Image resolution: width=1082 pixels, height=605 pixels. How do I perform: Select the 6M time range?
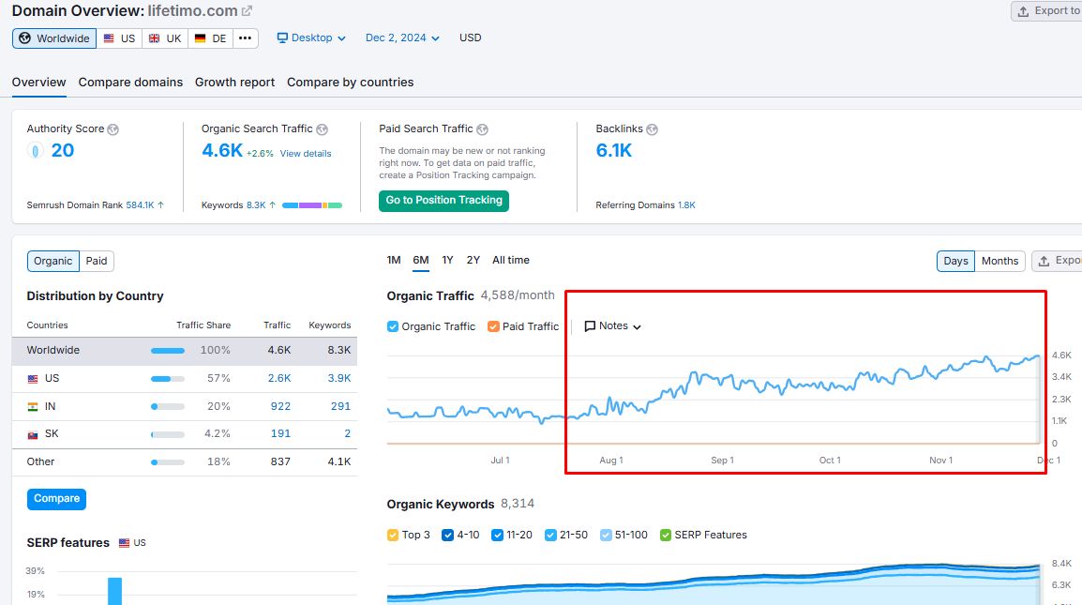coord(421,261)
